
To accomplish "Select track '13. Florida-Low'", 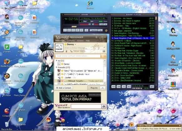I will (133, 48).
